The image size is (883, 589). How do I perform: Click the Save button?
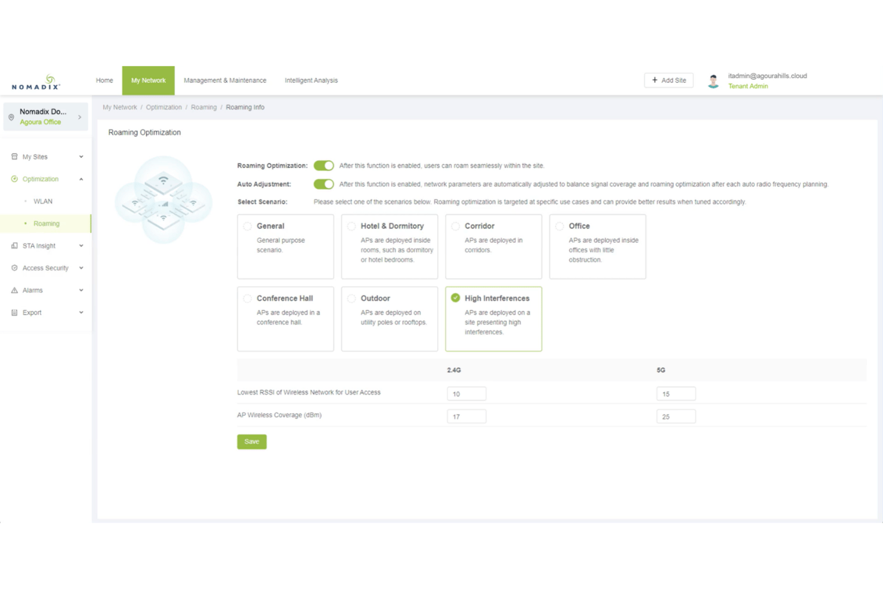252,442
